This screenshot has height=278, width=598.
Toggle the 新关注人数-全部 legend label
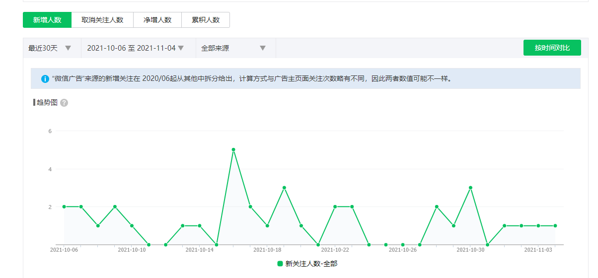tap(311, 264)
